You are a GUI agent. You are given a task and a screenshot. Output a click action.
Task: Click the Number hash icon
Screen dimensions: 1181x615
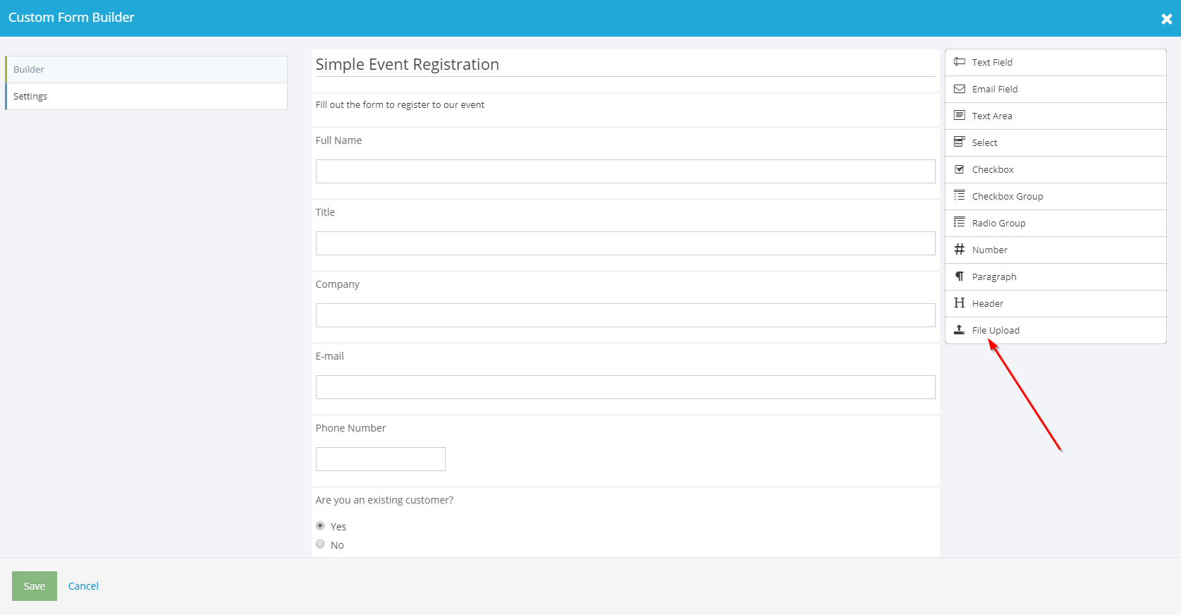coord(959,250)
